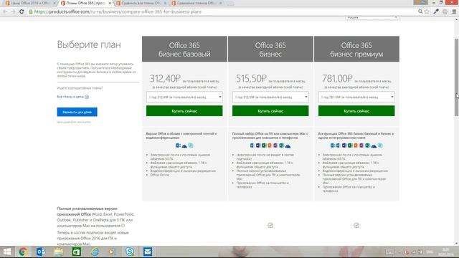The image size is (459, 258).
Task: Open the Mail app in the taskbar
Action: click(x=148, y=252)
